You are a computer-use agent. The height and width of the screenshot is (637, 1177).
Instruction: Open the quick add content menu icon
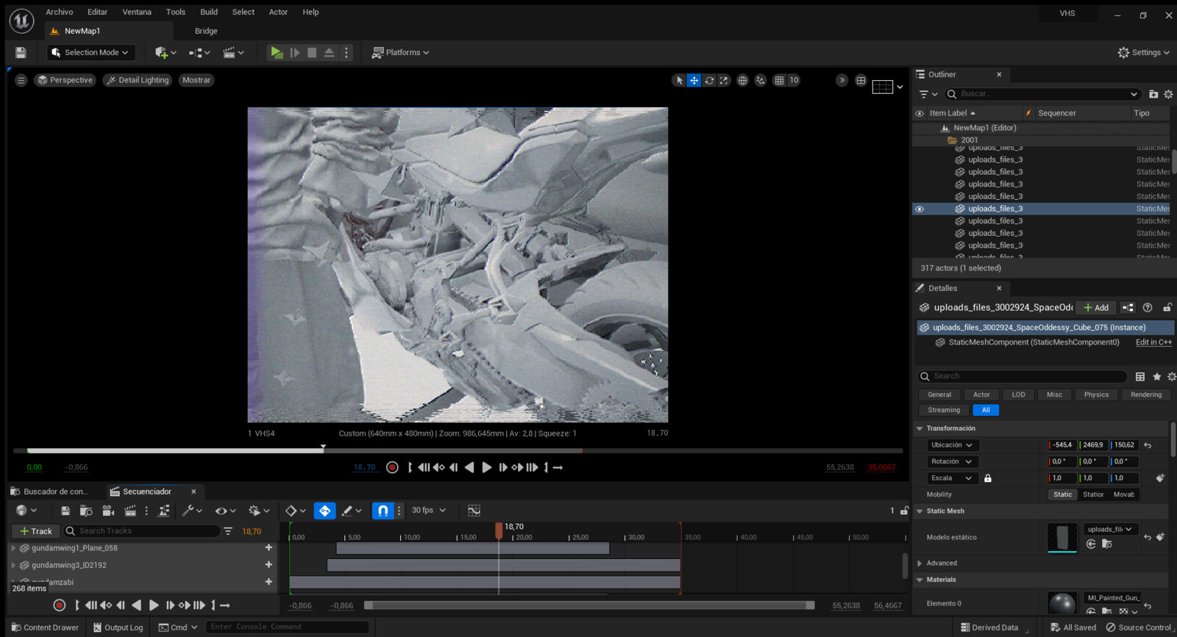(165, 52)
